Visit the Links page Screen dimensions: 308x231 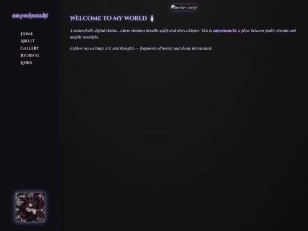(26, 63)
